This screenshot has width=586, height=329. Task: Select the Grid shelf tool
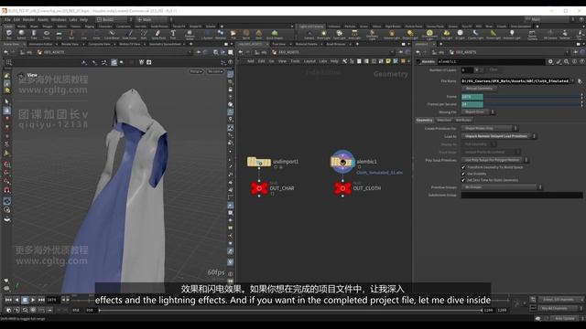(59, 35)
